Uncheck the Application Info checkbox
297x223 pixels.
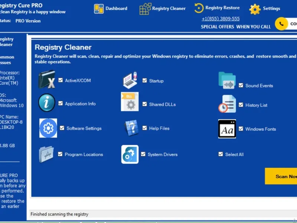coord(61,103)
